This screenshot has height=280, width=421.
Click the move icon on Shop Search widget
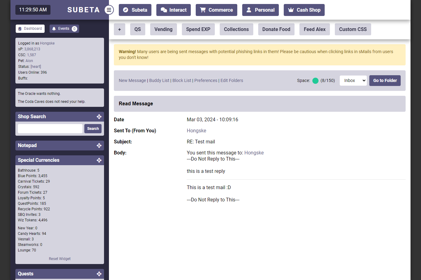(99, 117)
